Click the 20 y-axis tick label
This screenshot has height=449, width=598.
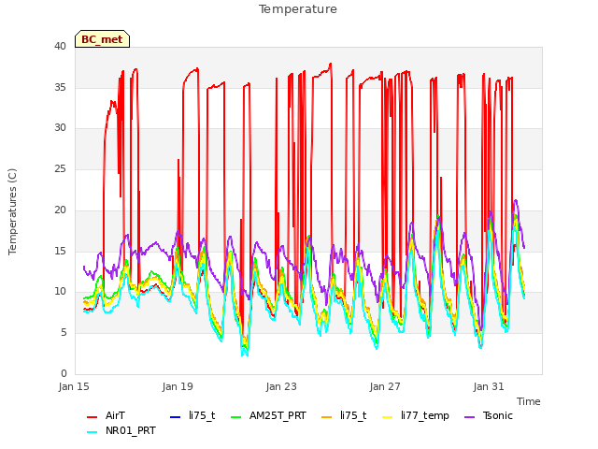[x=60, y=210]
